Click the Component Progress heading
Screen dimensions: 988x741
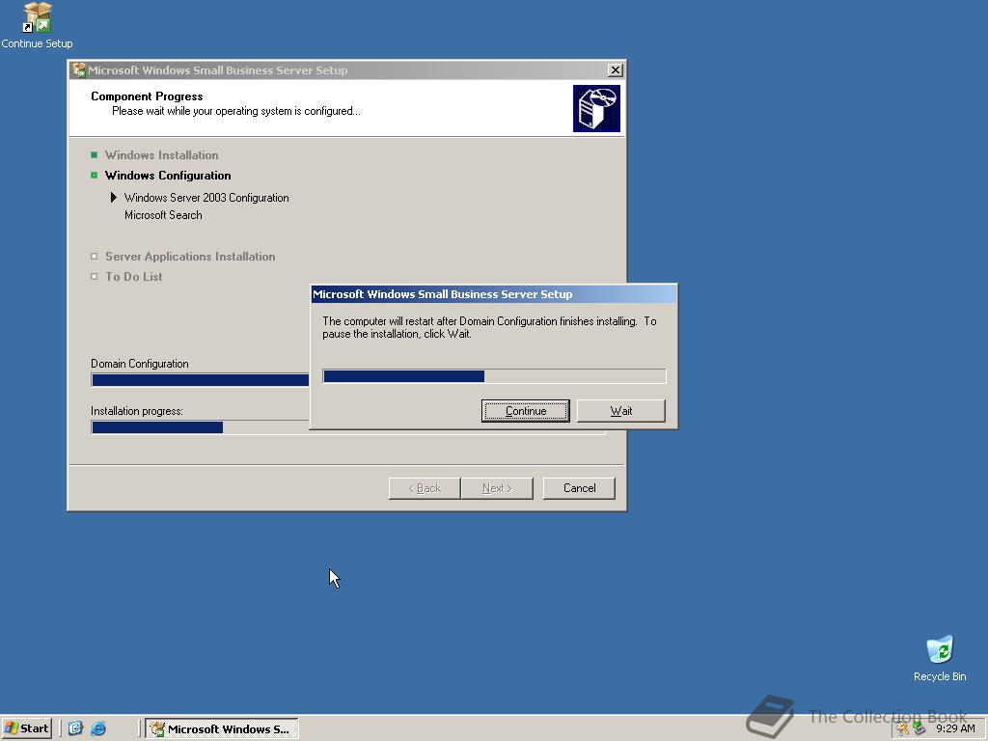(147, 96)
